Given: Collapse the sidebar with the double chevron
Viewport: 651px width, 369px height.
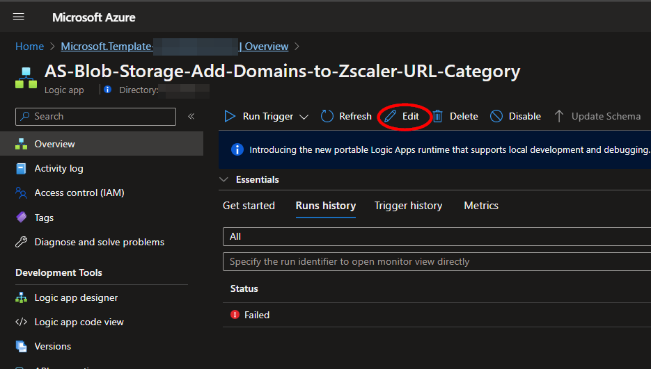Looking at the screenshot, I should (191, 116).
